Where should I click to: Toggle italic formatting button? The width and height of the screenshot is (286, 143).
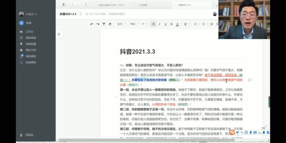[x=159, y=24]
